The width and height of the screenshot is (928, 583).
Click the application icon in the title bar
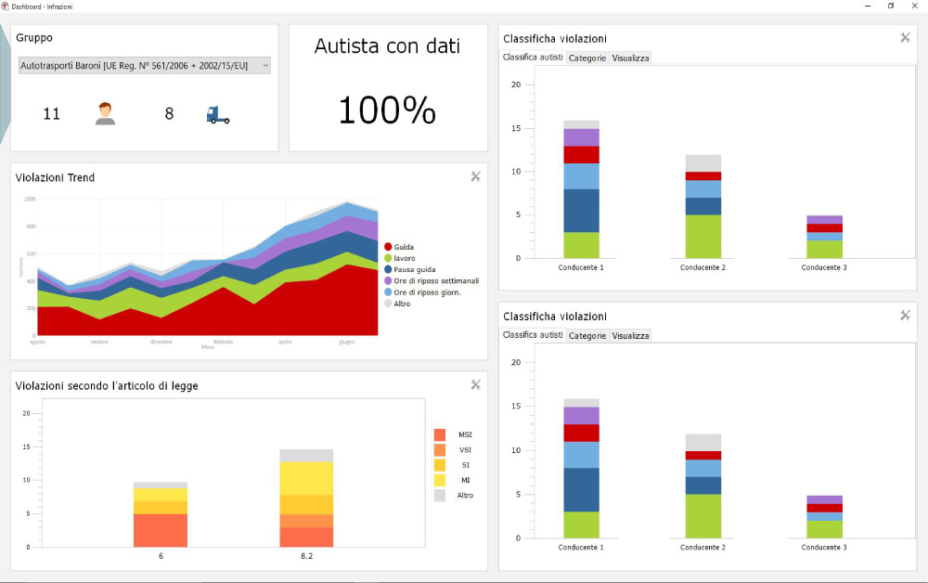click(x=7, y=6)
